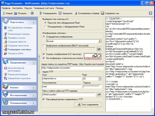Click the Ручная регистрация sidebar icon

tap(6, 74)
